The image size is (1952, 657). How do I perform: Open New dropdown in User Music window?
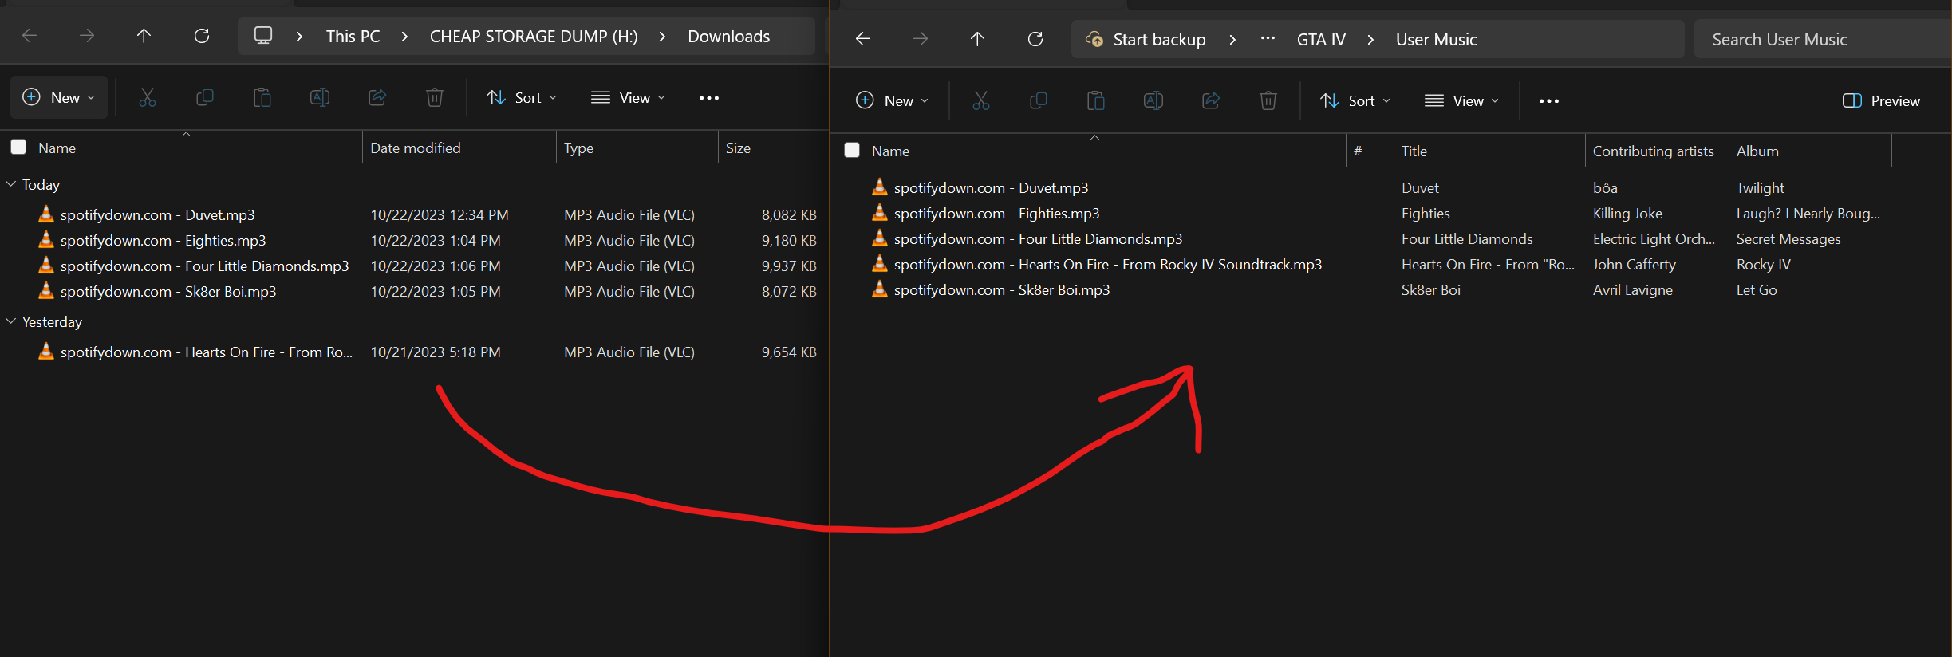click(893, 100)
